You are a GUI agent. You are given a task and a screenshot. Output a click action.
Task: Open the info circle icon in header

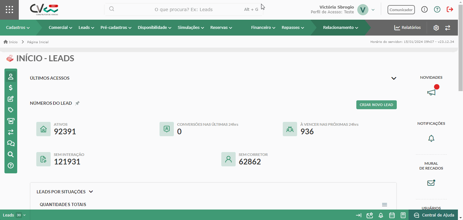(424, 10)
